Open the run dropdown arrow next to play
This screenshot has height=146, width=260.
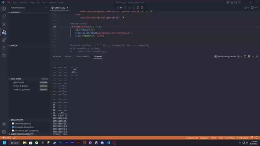(248, 8)
